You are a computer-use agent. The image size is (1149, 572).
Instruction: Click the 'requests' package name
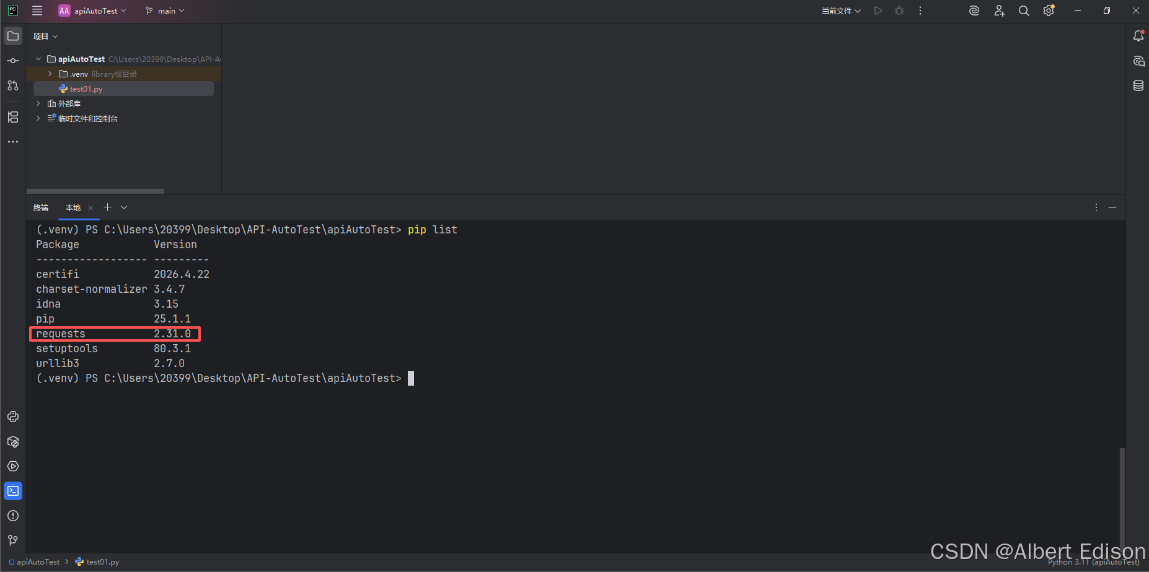(x=61, y=334)
